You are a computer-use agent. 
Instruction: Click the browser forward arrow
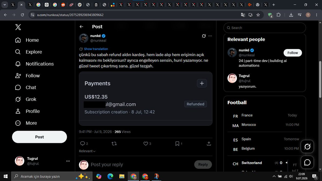[14, 15]
